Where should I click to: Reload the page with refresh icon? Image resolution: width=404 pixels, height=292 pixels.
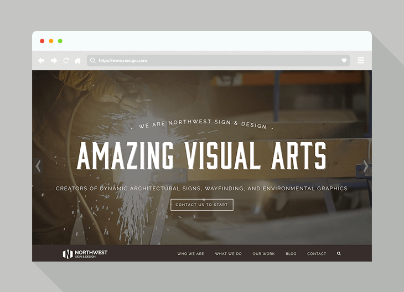pyautogui.click(x=66, y=60)
